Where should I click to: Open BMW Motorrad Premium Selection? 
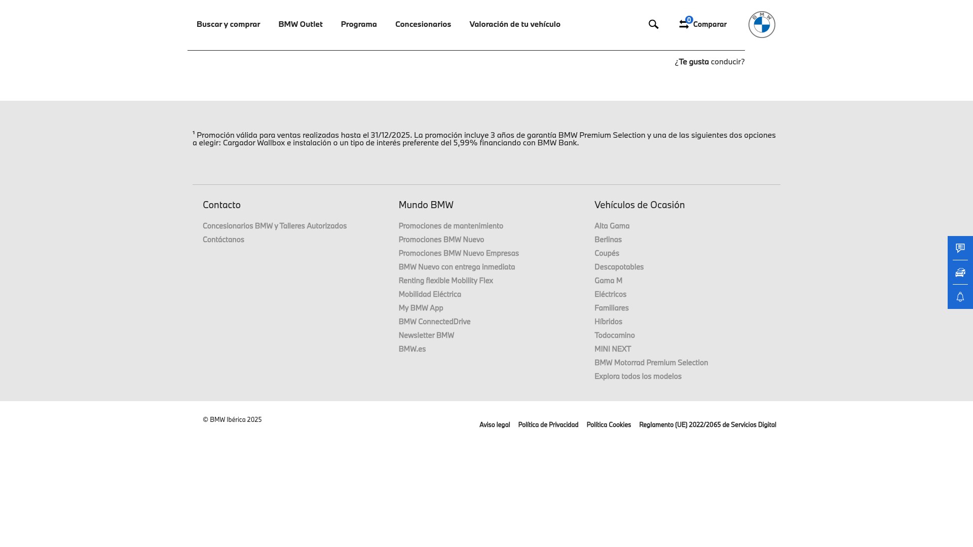(x=651, y=363)
